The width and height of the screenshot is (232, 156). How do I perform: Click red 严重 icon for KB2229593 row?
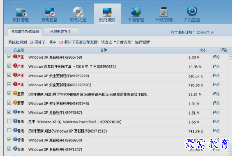15,84
